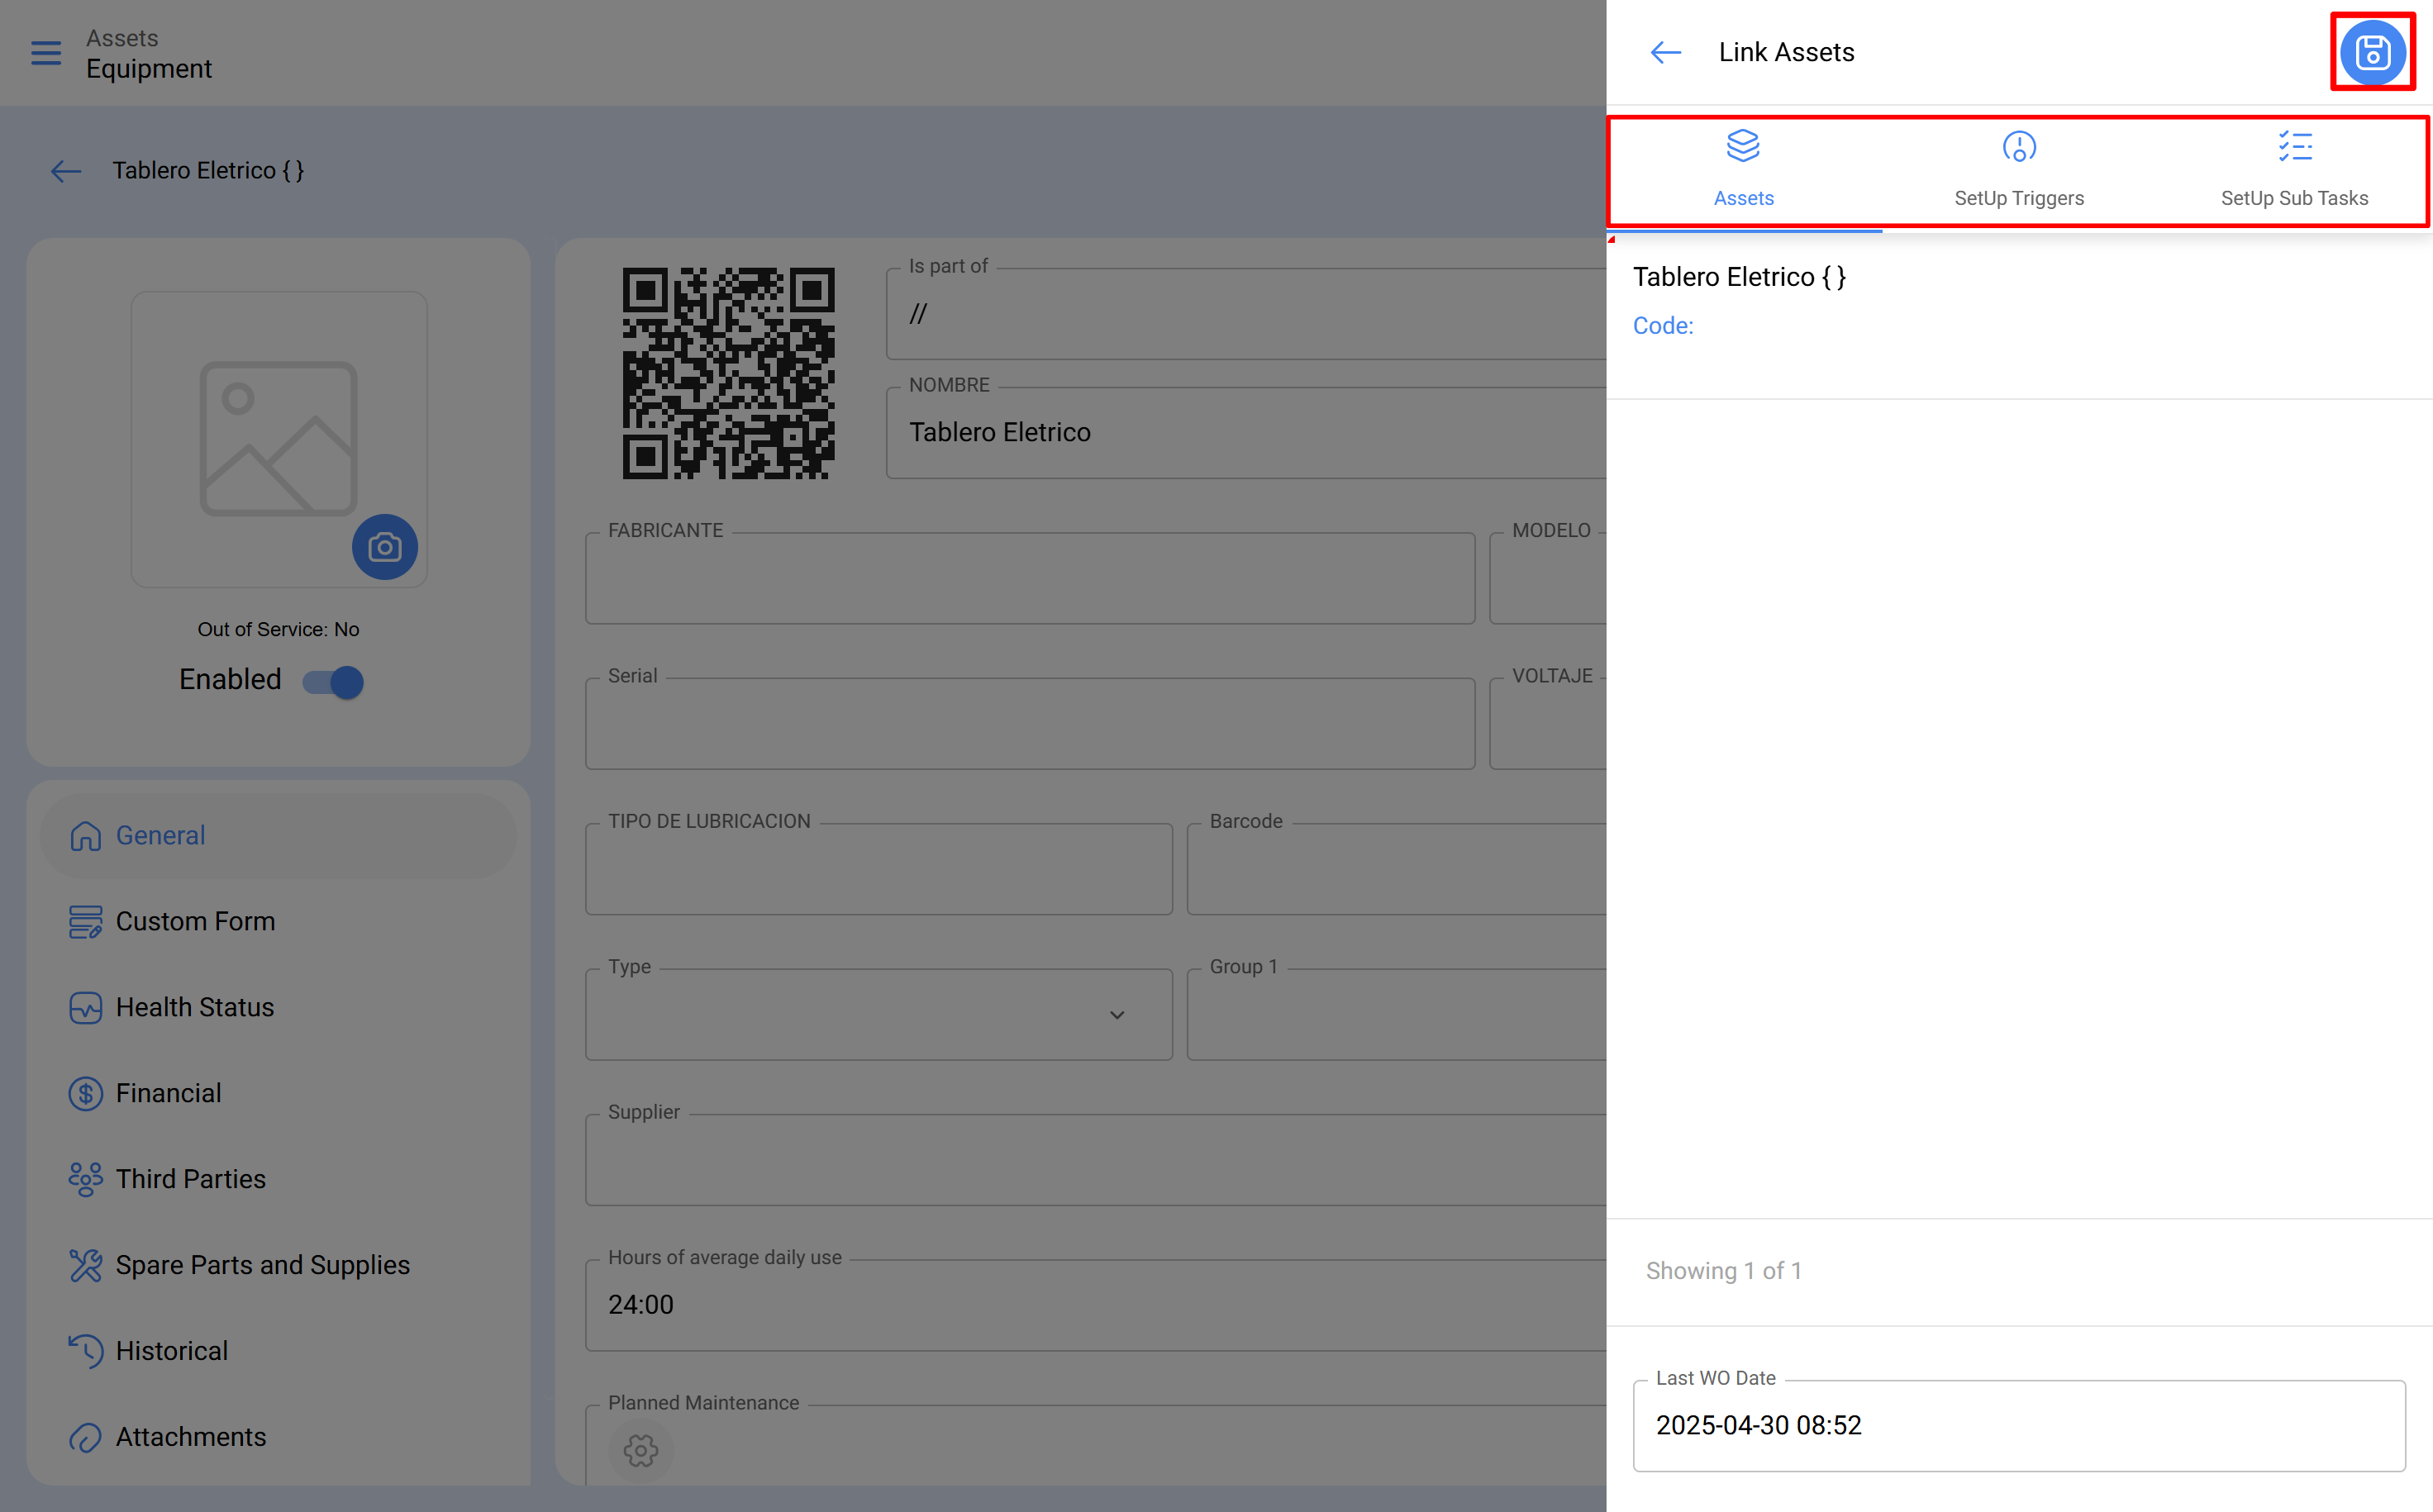2433x1512 pixels.
Task: Select Tablero Eletrico asset in list
Action: pos(2019,316)
